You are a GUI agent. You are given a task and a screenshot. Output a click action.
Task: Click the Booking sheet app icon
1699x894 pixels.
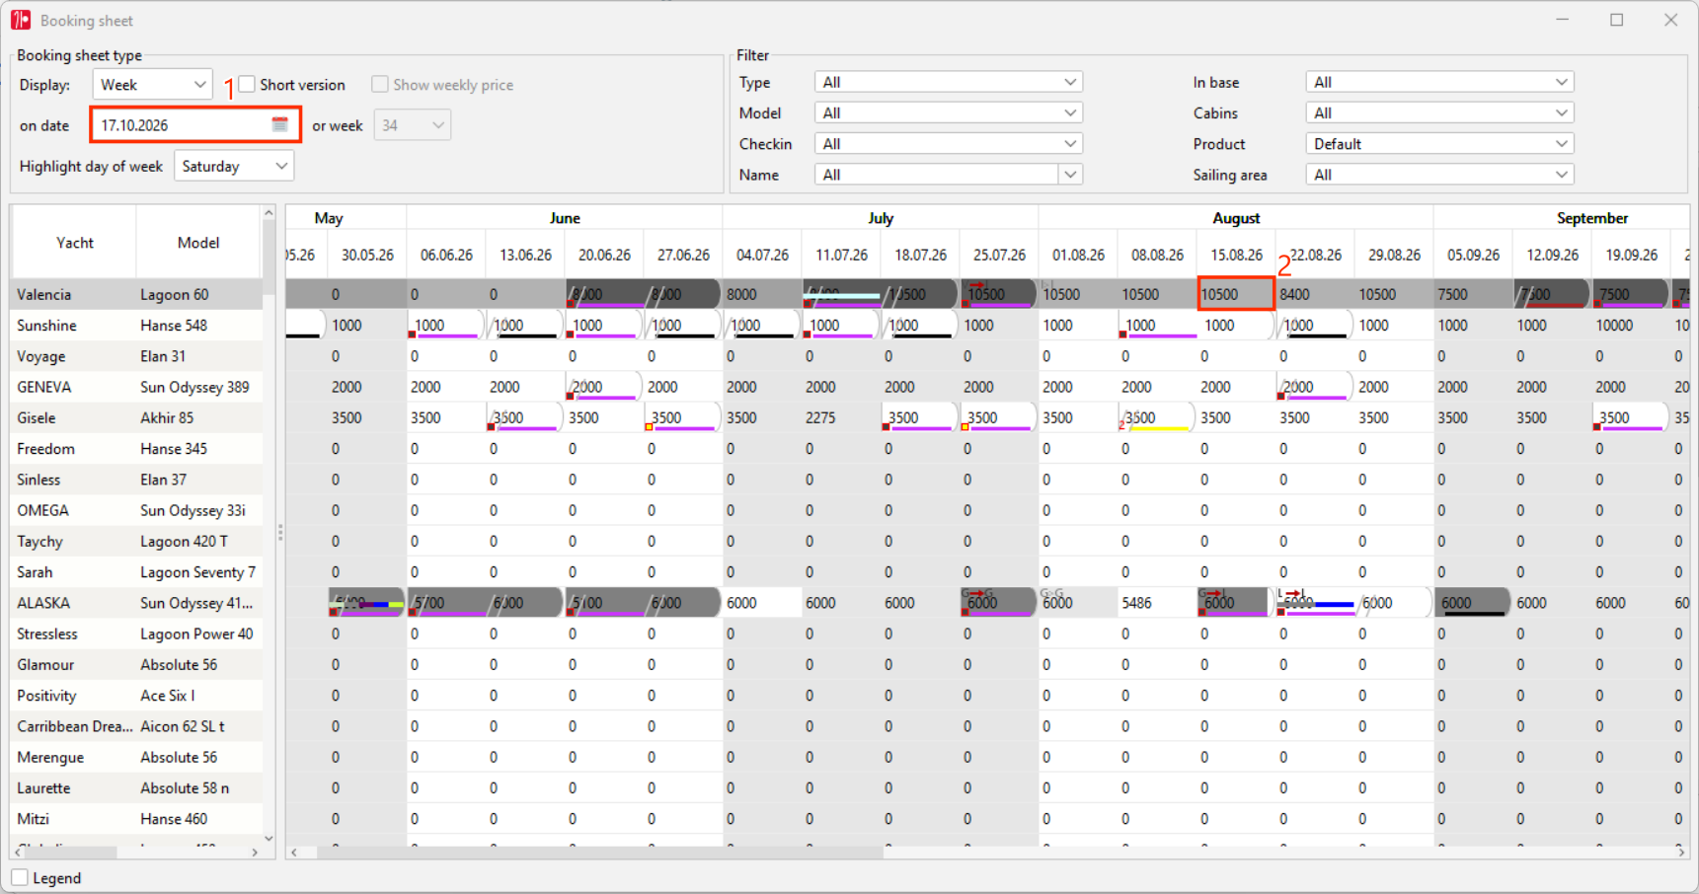[x=21, y=20]
